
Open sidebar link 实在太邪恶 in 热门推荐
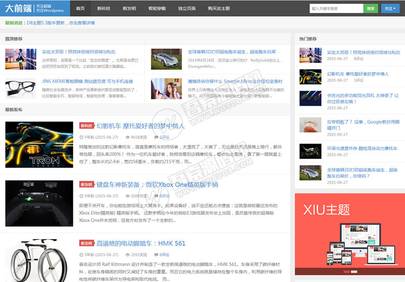click(x=363, y=53)
